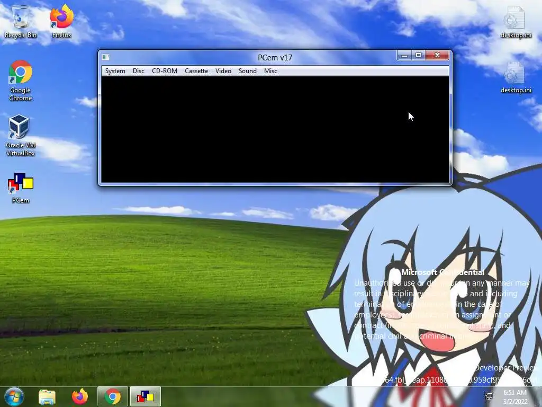The width and height of the screenshot is (542, 407).
Task: Open the Misc menu in PCem
Action: click(x=270, y=71)
